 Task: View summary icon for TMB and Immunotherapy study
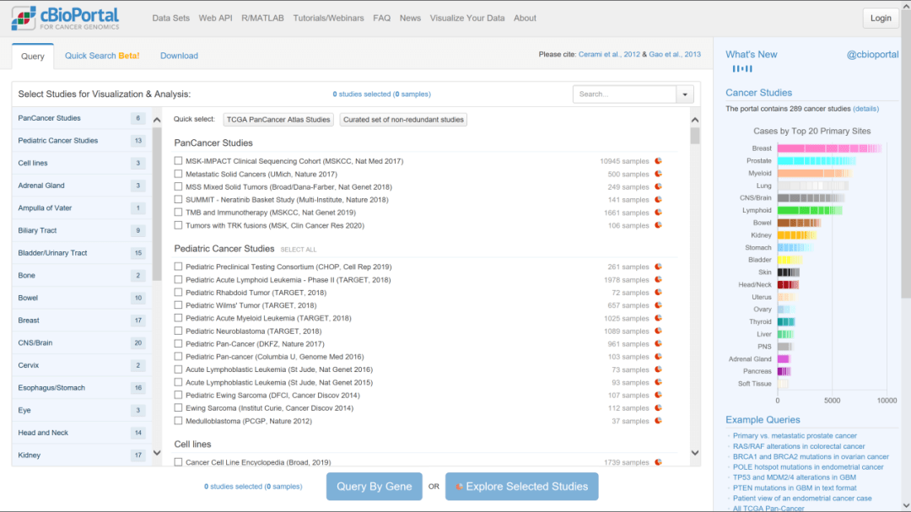658,213
